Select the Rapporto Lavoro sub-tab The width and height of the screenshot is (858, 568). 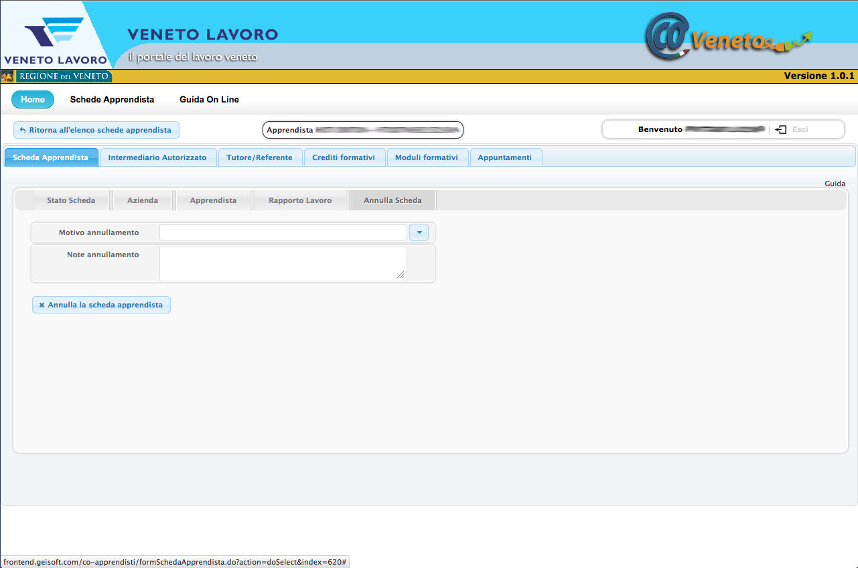pyautogui.click(x=300, y=200)
